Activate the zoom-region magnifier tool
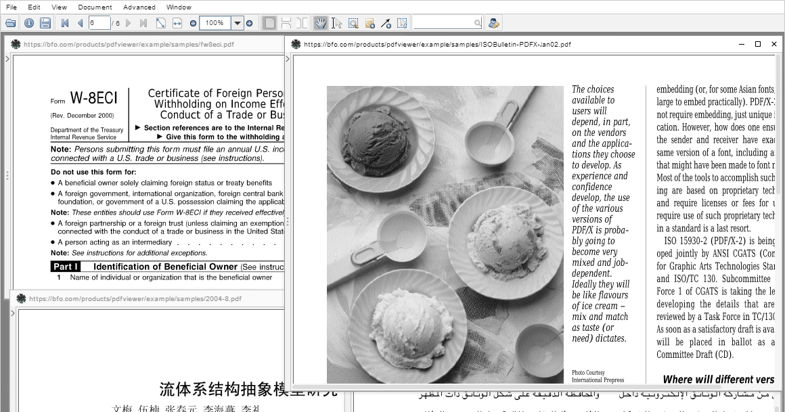Image resolution: width=785 pixels, height=412 pixels. [353, 22]
